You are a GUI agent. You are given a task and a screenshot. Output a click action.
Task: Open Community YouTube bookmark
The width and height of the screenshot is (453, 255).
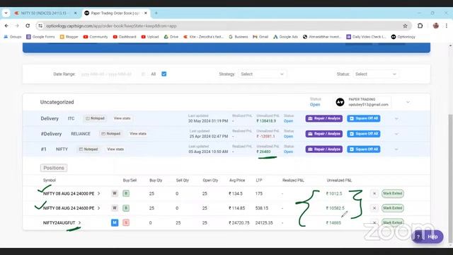click(96, 37)
